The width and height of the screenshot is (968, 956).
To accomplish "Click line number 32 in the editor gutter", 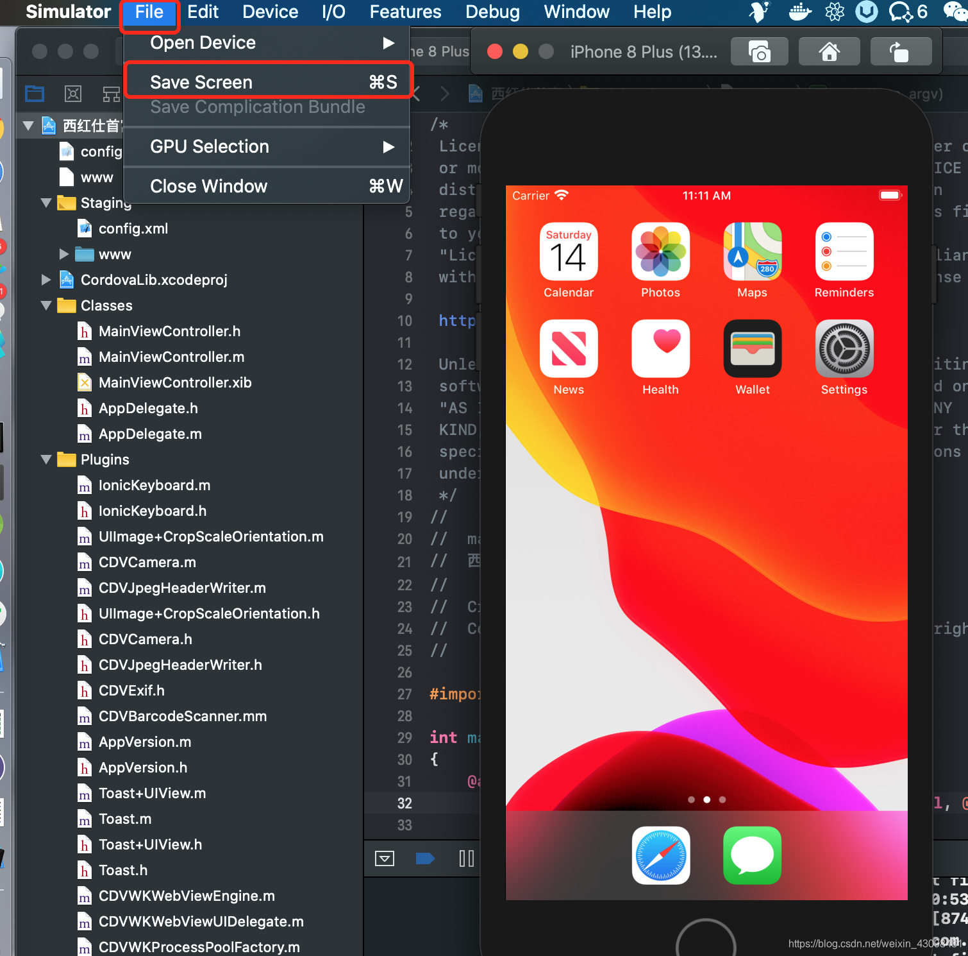I will 405,803.
